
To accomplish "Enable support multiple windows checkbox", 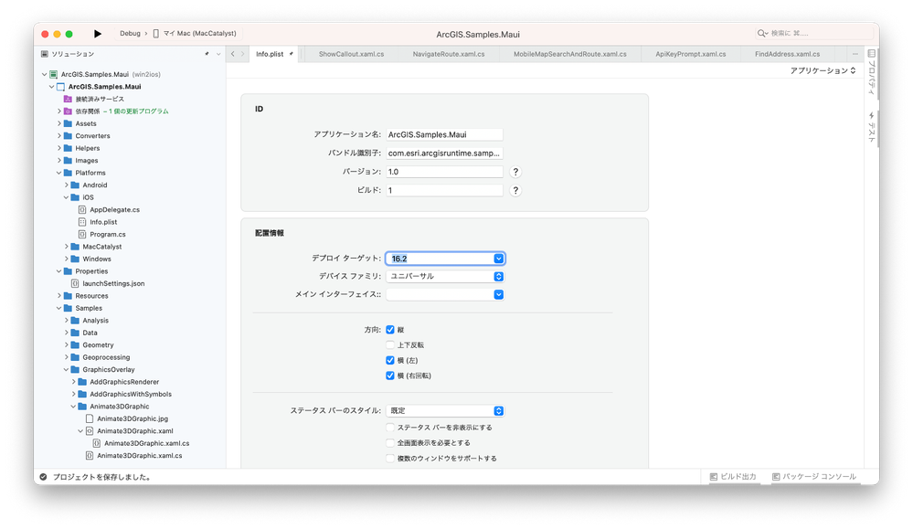I will [x=390, y=458].
